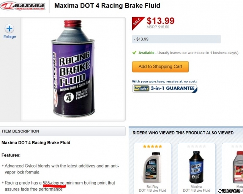Open Bel-Ray brake fluid bottle thumbnail
243x194 pixels.
[x=152, y=167]
